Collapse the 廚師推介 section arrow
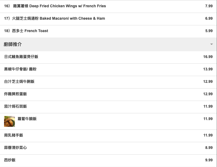 [x=212, y=44]
